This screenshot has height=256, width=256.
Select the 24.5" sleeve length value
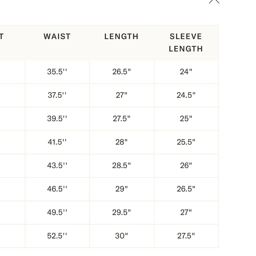coord(186,95)
